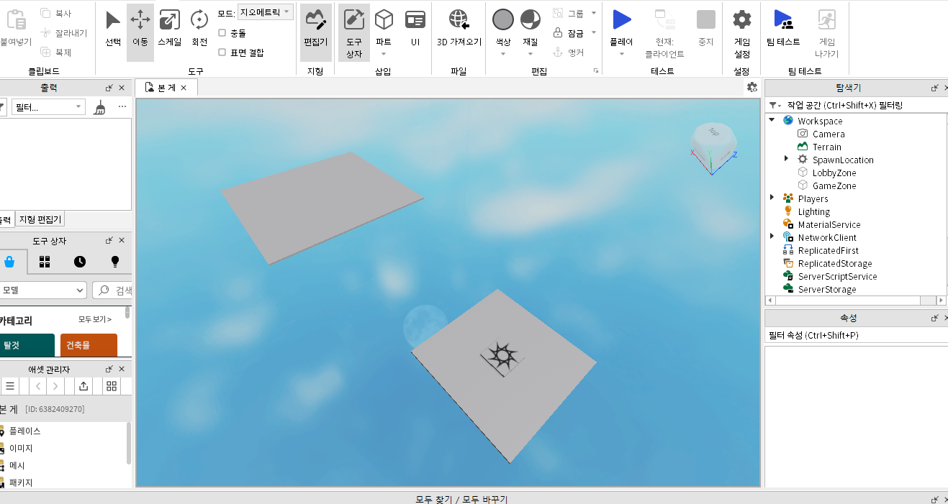Click the viewport settings gear icon
The image size is (948, 504).
coord(752,87)
